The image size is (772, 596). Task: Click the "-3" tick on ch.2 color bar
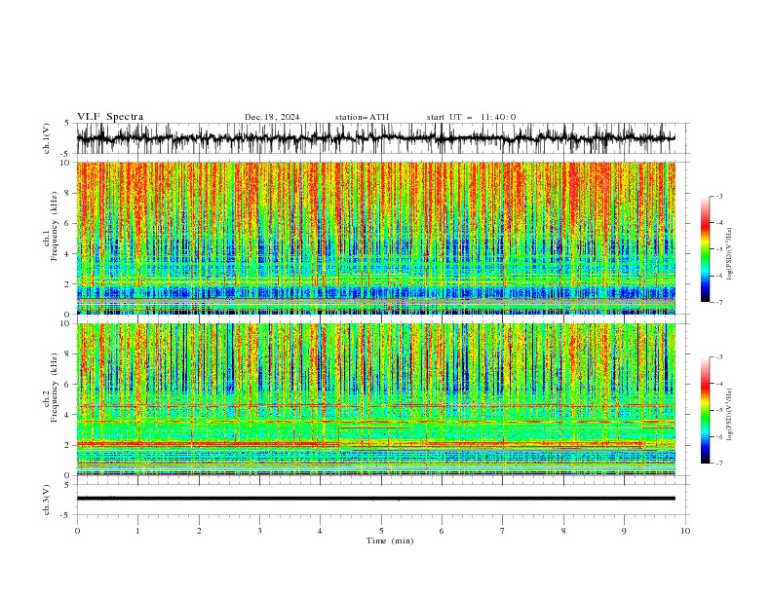[x=719, y=357]
